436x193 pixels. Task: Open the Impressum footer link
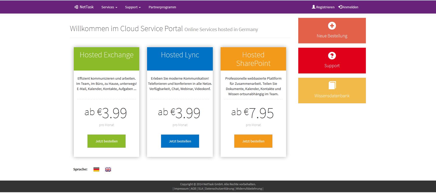coord(181,189)
